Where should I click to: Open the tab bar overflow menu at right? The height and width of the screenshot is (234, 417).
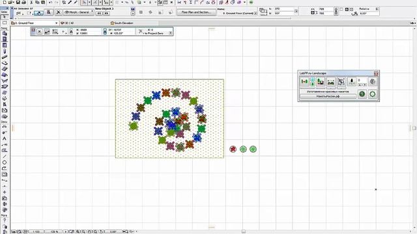412,23
